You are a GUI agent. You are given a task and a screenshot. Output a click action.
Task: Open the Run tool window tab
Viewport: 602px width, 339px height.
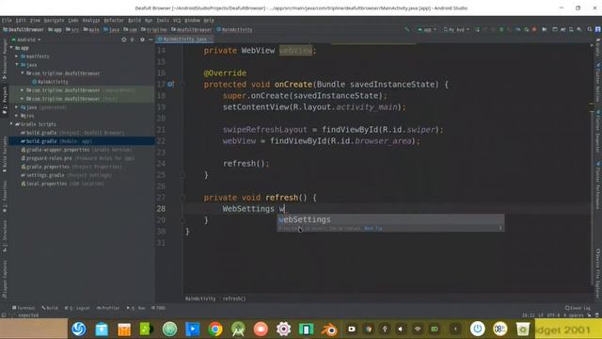(136, 308)
